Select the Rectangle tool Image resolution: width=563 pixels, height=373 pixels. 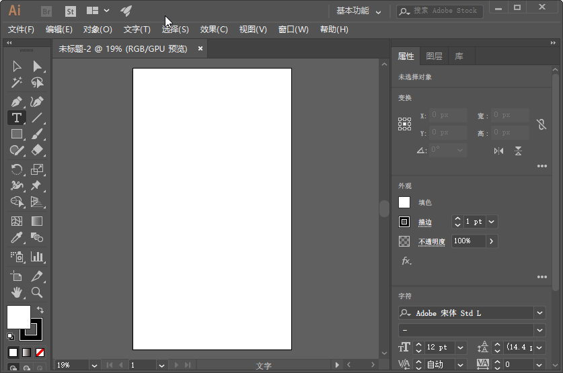(x=17, y=134)
